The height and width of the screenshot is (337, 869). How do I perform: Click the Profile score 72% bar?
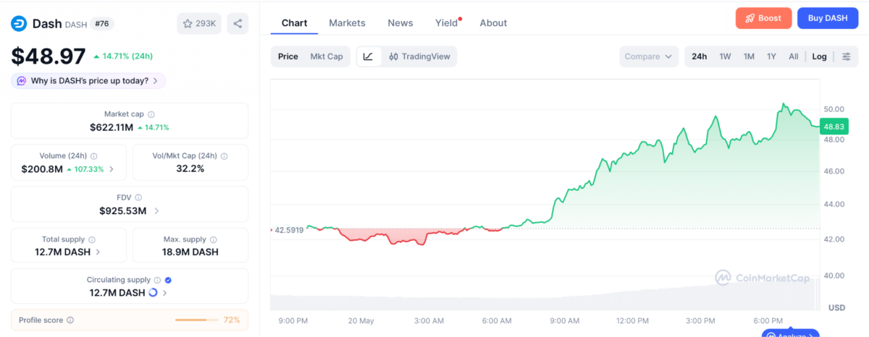(196, 320)
